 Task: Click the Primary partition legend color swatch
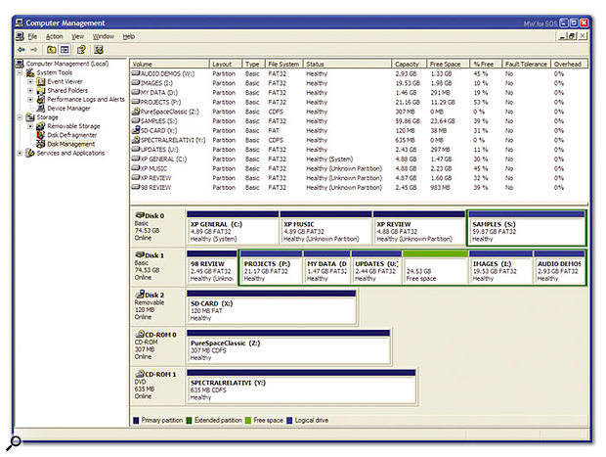click(x=136, y=420)
